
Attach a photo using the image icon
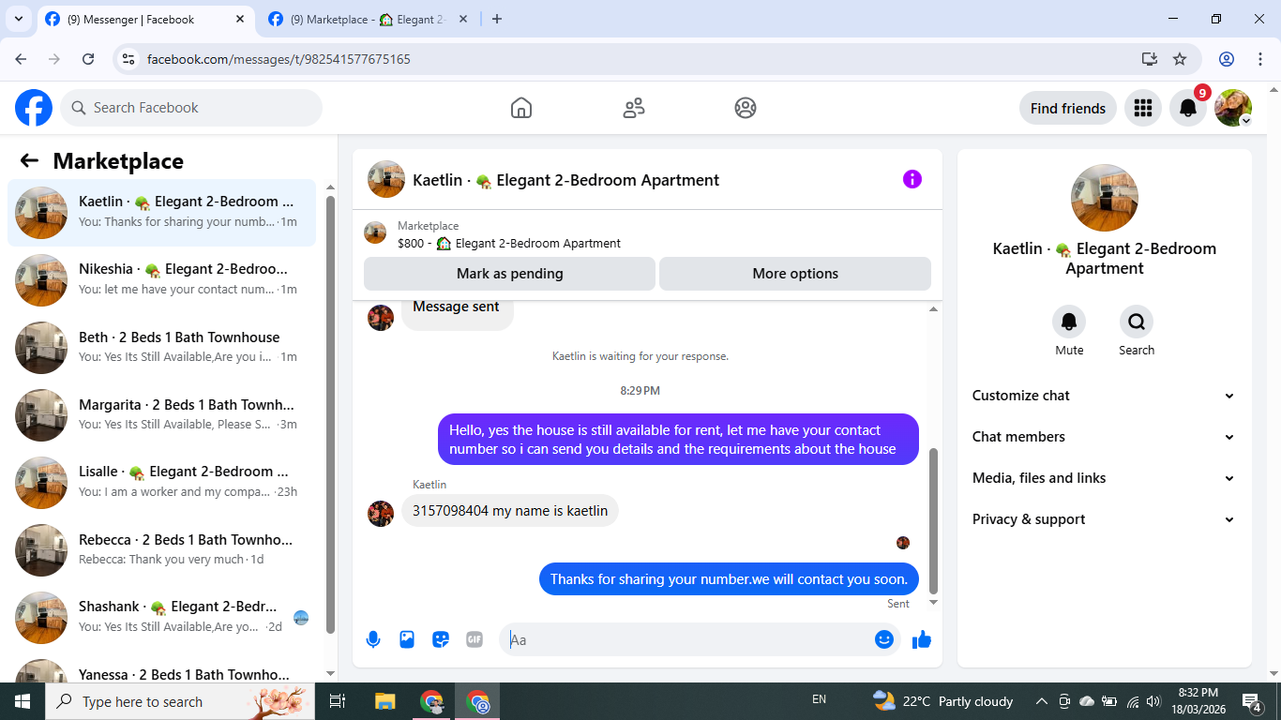pos(407,639)
